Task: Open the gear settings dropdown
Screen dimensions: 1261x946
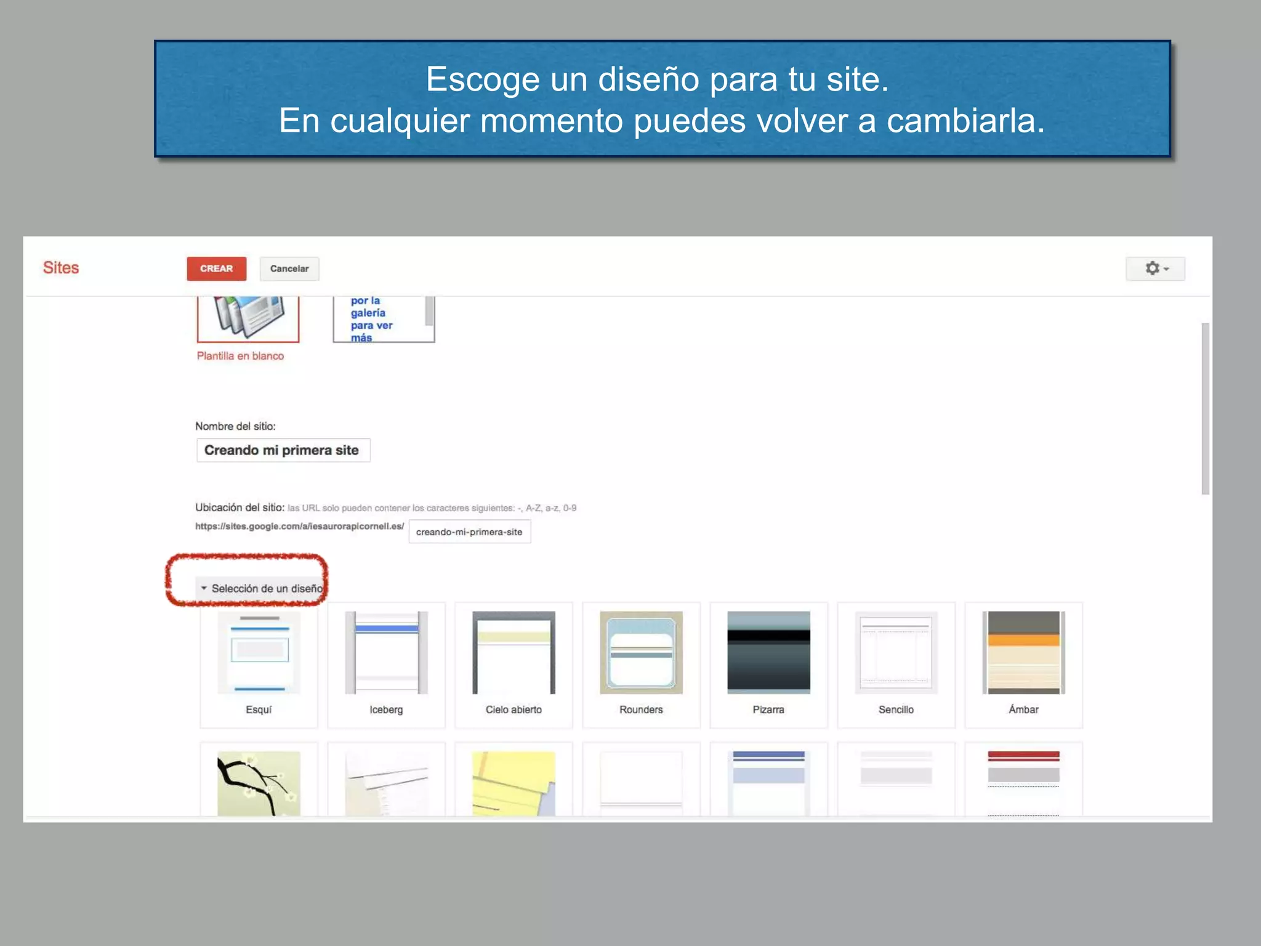Action: [x=1155, y=269]
